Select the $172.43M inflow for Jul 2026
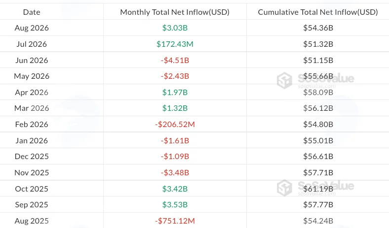The image size is (389, 228). click(x=175, y=44)
